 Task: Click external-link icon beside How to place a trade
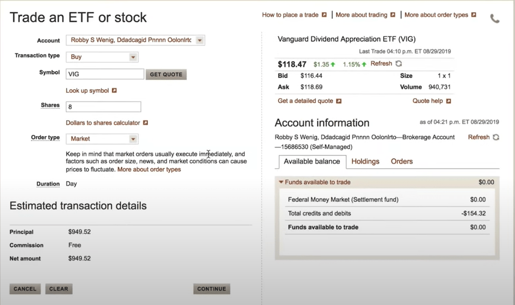[324, 15]
